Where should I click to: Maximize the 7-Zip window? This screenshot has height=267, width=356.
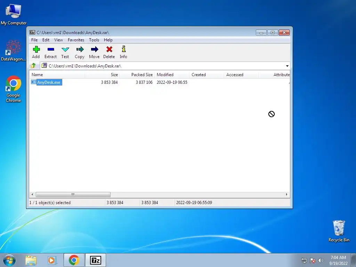(273, 33)
